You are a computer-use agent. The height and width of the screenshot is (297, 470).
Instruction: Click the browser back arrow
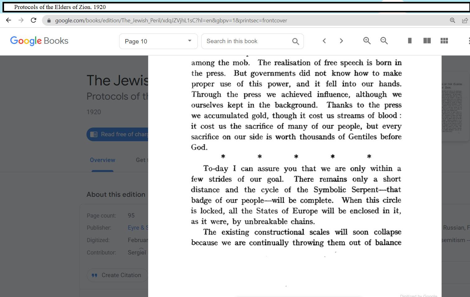click(x=8, y=20)
